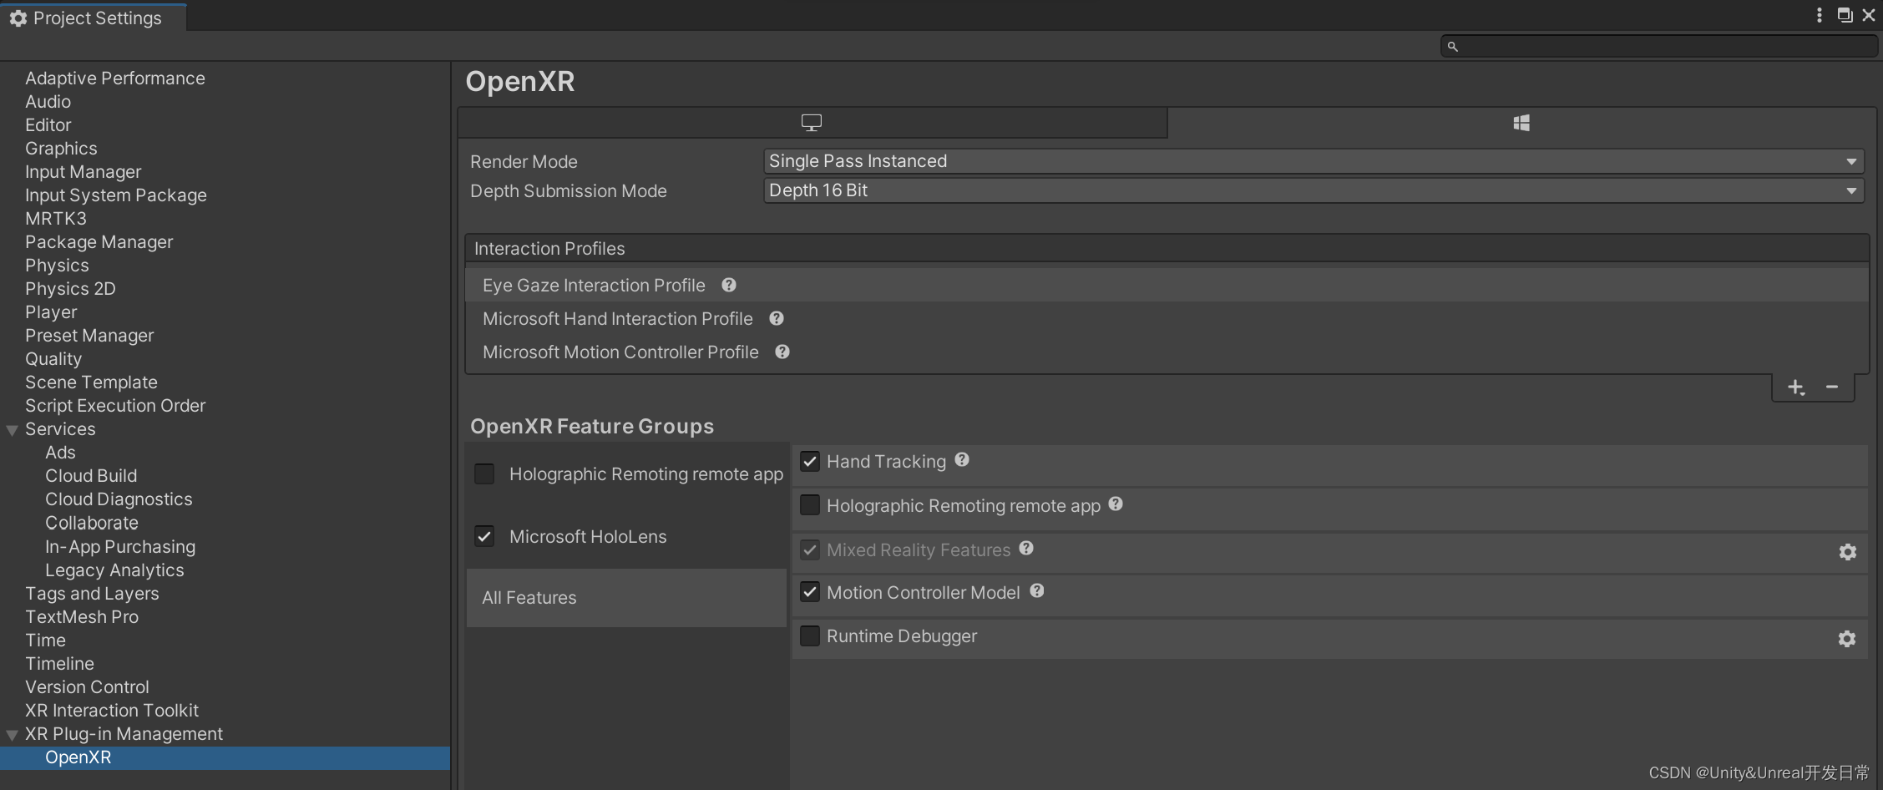This screenshot has width=1883, height=790.
Task: Open help icon next to Motion Controller Model
Action: click(1037, 590)
